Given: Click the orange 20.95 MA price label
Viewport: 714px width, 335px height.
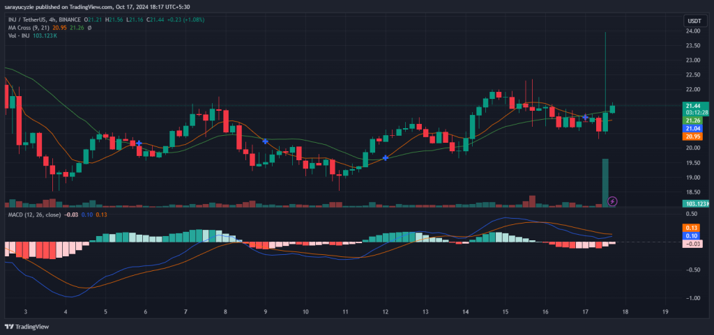Looking at the screenshot, I should pos(692,137).
